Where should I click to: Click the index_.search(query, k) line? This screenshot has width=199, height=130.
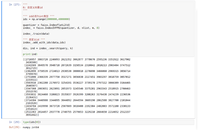tap(48, 48)
